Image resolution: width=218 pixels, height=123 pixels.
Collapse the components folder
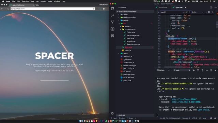[121, 29]
